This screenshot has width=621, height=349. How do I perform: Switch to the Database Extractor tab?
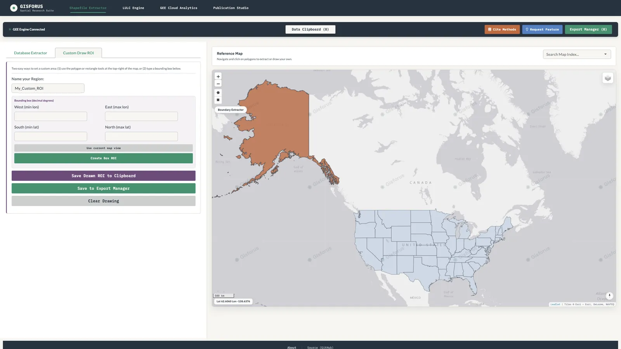[31, 53]
